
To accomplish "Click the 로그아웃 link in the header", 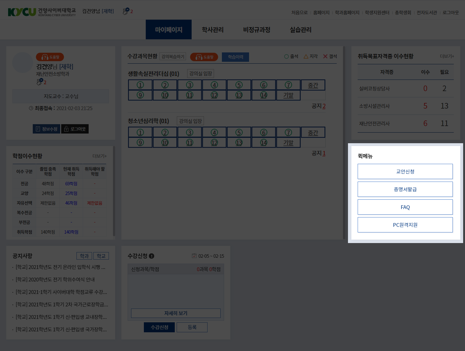I will click(x=451, y=12).
